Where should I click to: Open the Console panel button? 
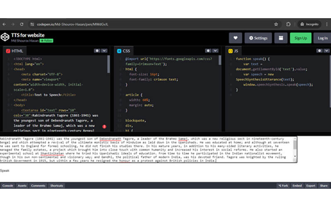(7, 185)
